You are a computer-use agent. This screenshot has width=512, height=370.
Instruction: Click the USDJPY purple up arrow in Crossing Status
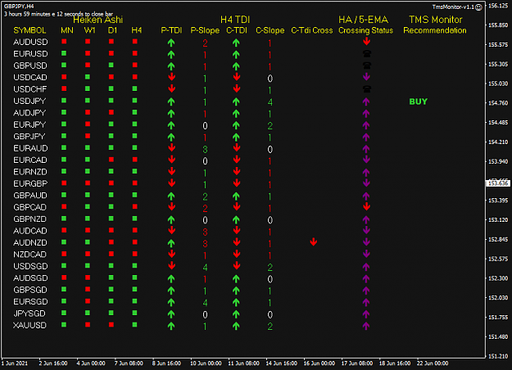[366, 102]
